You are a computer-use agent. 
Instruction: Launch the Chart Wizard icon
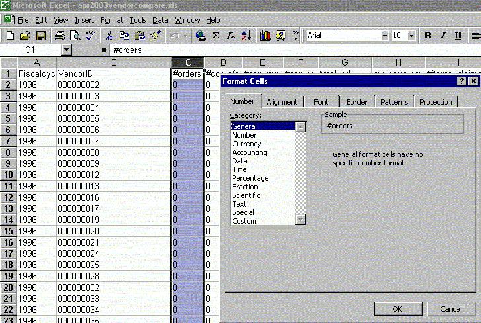266,36
